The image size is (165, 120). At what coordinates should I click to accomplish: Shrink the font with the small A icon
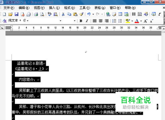151,21
